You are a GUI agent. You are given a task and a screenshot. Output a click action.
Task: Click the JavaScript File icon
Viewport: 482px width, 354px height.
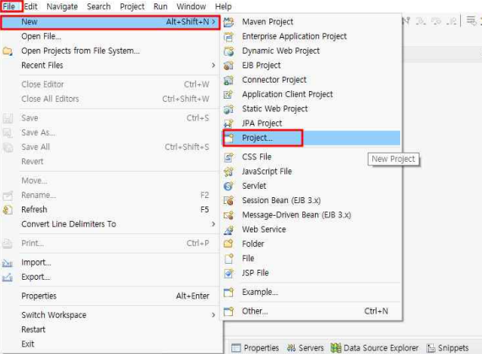tap(229, 172)
